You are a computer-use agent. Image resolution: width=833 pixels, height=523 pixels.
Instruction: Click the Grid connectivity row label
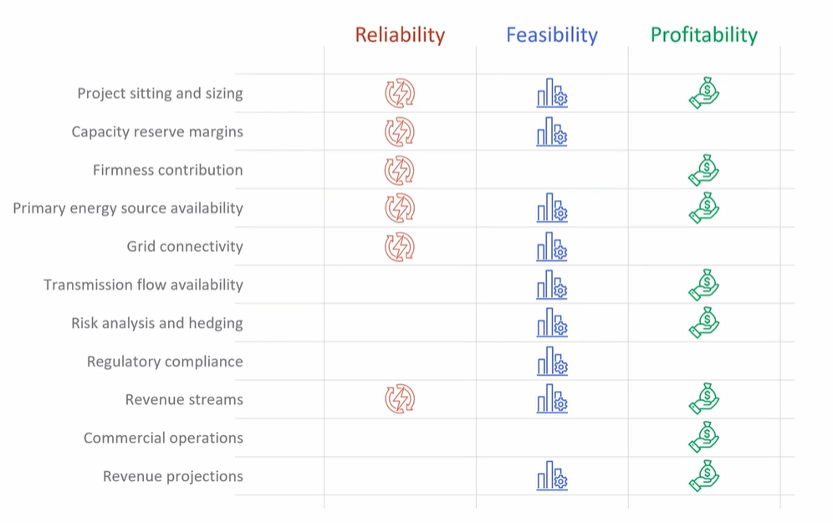(x=185, y=247)
